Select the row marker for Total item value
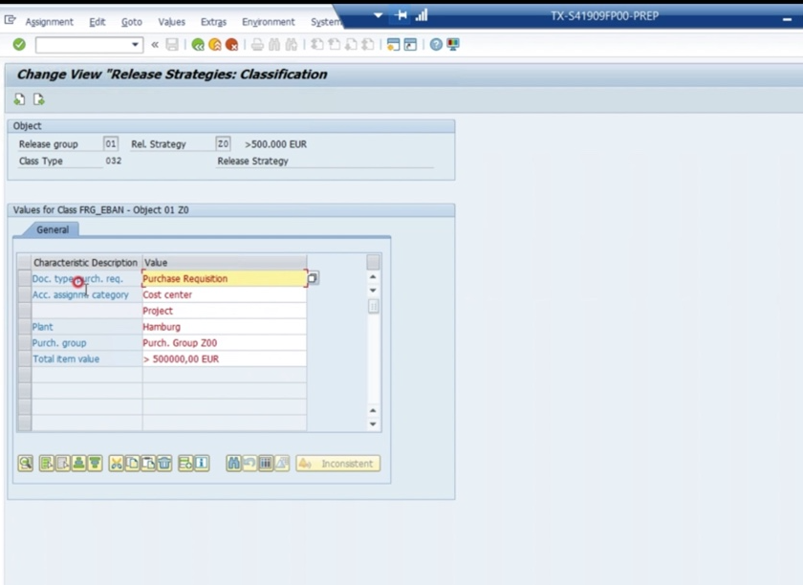The image size is (803, 585). (24, 359)
